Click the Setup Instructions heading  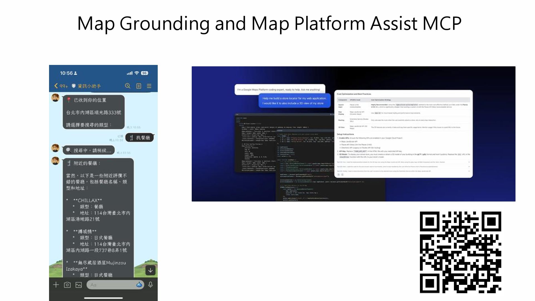pyautogui.click(x=345, y=134)
